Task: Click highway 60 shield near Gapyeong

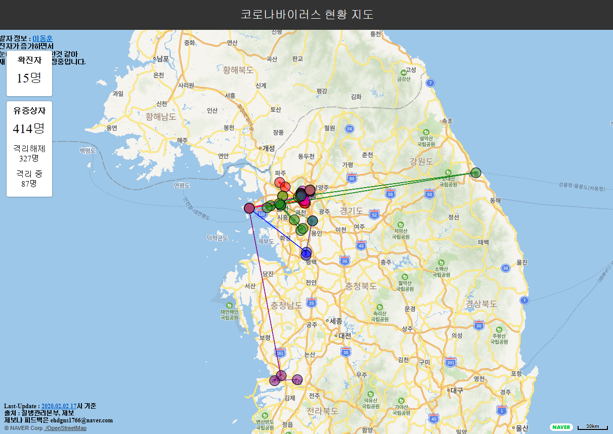Action: click(x=352, y=178)
